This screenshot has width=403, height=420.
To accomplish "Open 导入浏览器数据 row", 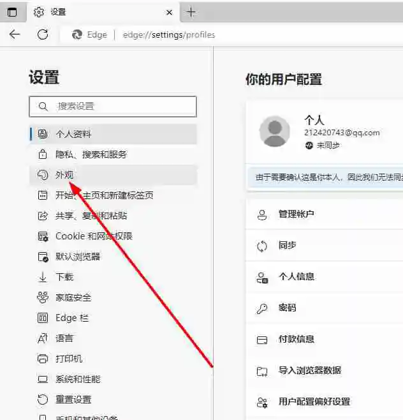I will (x=325, y=371).
